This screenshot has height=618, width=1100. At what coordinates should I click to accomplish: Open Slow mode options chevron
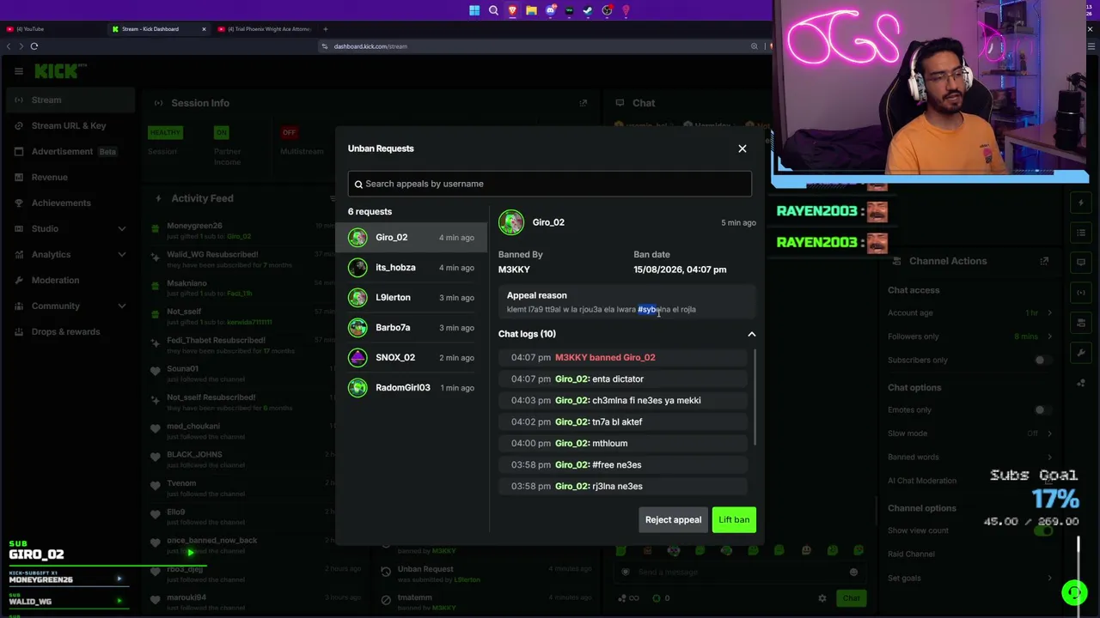click(1049, 433)
